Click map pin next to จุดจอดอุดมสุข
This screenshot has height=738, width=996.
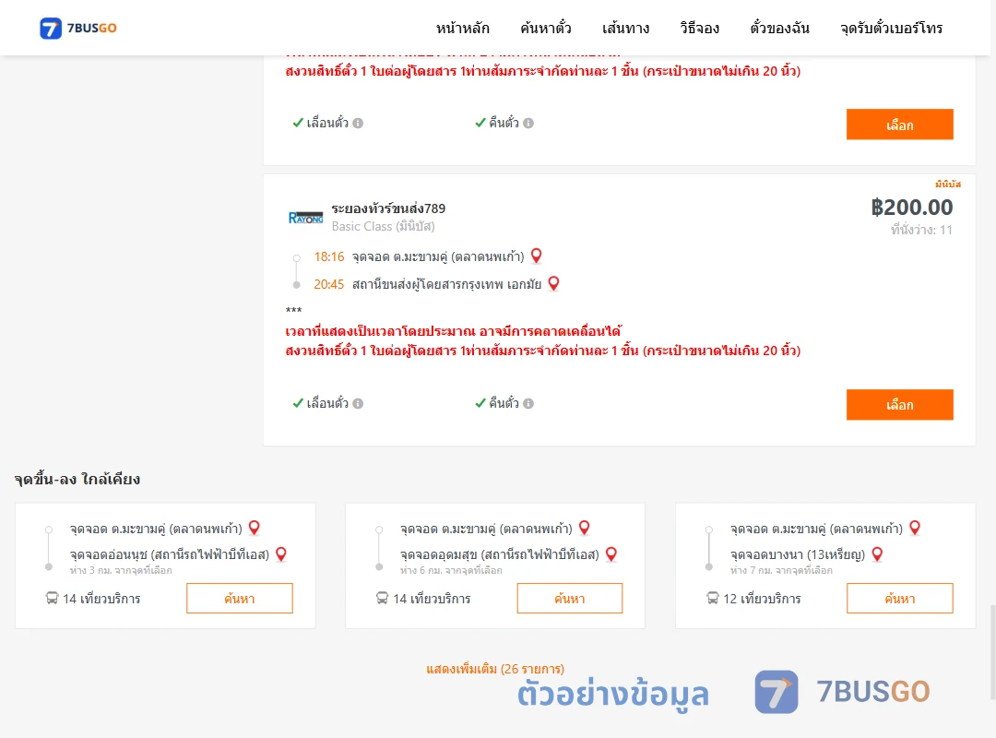[611, 554]
